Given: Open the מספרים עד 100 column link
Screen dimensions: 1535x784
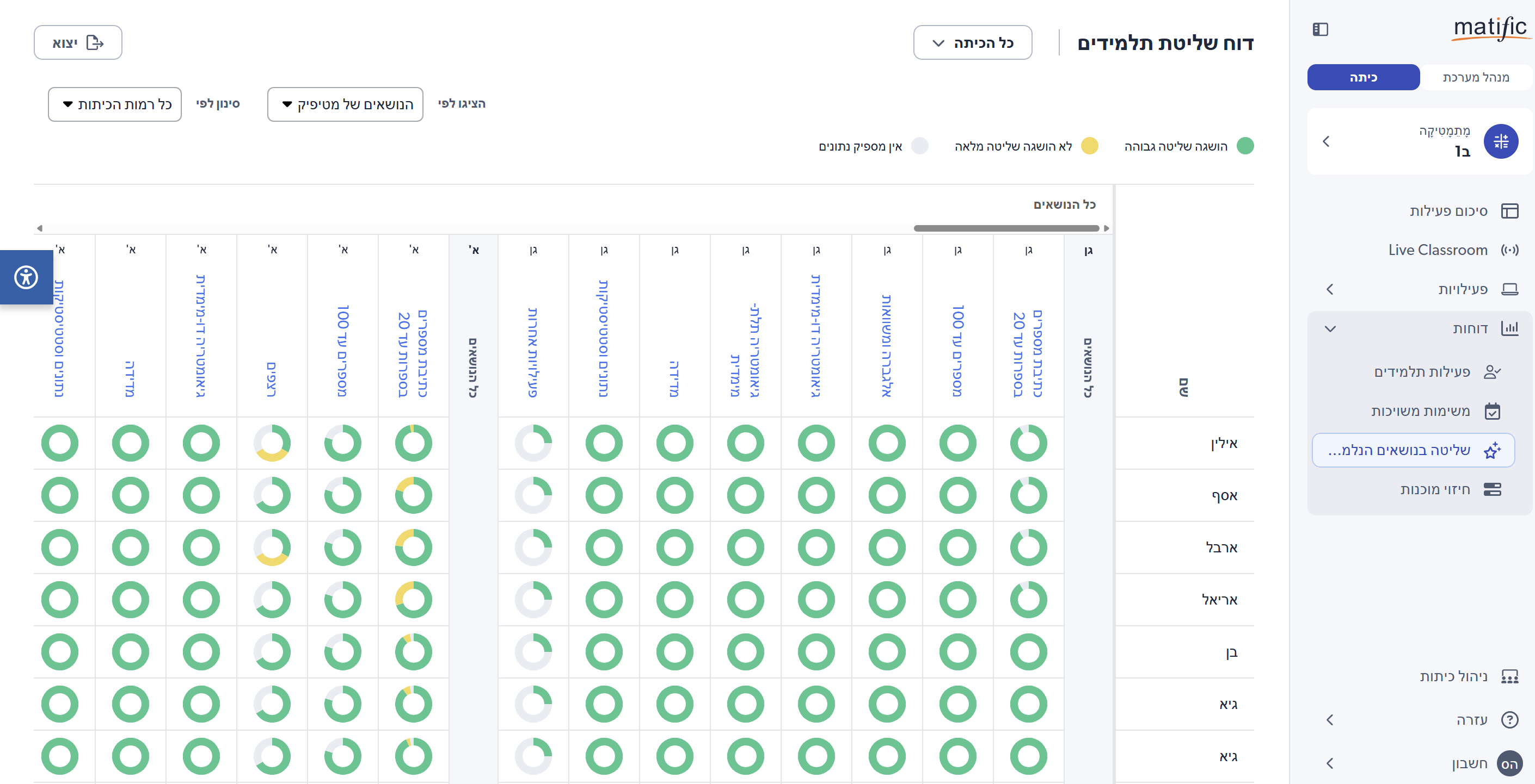Looking at the screenshot, I should pyautogui.click(x=957, y=351).
